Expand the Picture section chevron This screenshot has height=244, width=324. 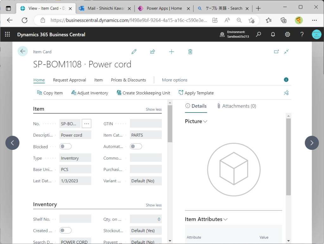tap(205, 121)
